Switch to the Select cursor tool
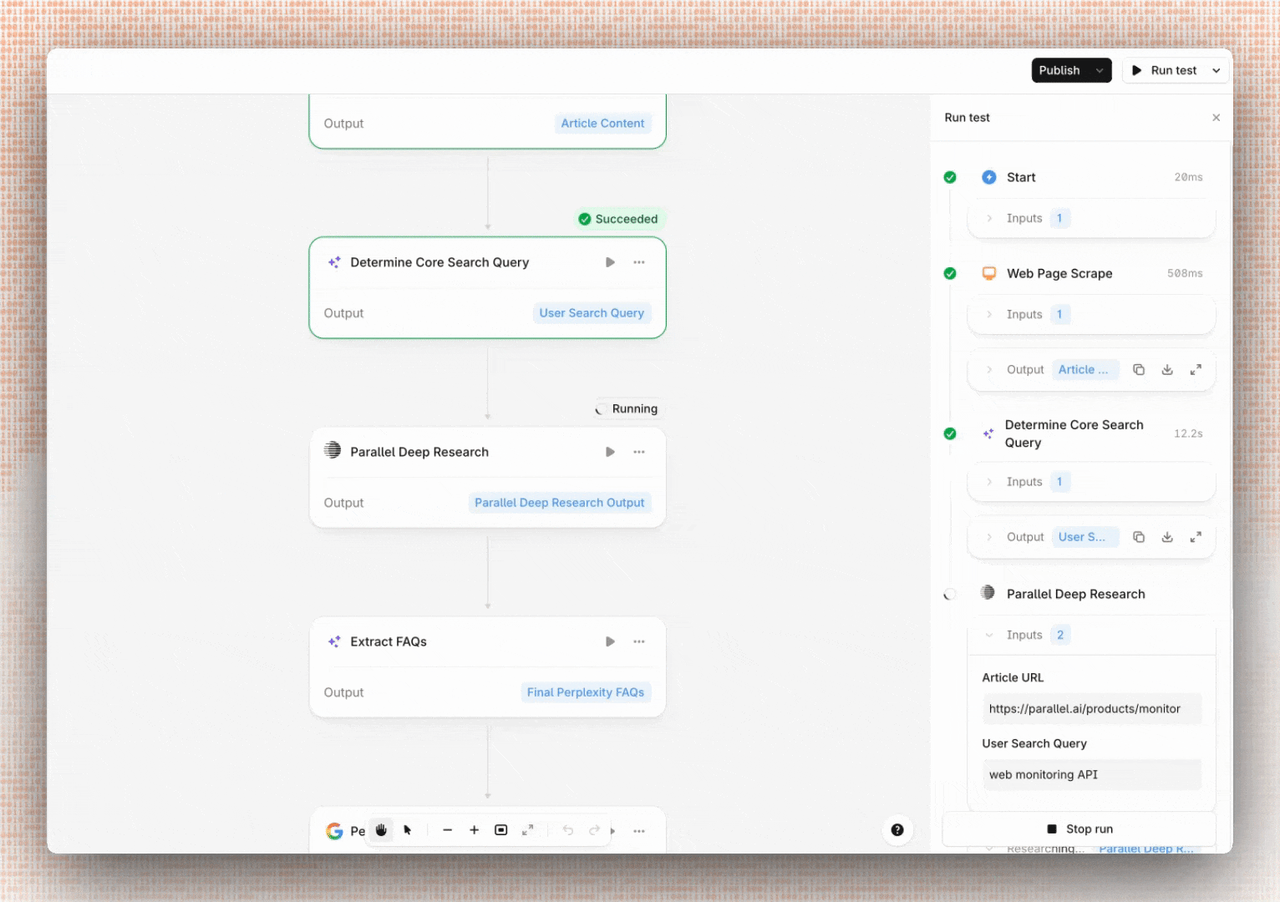Viewport: 1280px width, 902px height. (408, 830)
